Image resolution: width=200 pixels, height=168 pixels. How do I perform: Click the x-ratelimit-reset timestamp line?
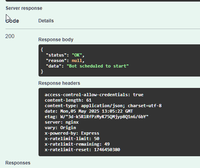click(x=83, y=150)
